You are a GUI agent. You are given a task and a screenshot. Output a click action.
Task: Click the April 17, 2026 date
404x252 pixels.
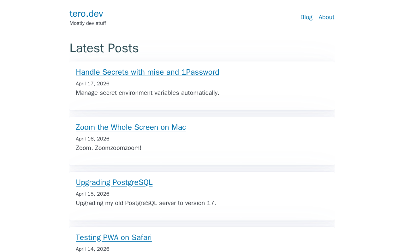(x=92, y=84)
